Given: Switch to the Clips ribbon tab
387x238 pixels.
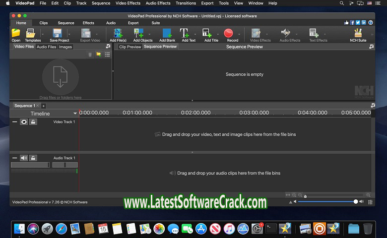Looking at the screenshot, I should (44, 23).
